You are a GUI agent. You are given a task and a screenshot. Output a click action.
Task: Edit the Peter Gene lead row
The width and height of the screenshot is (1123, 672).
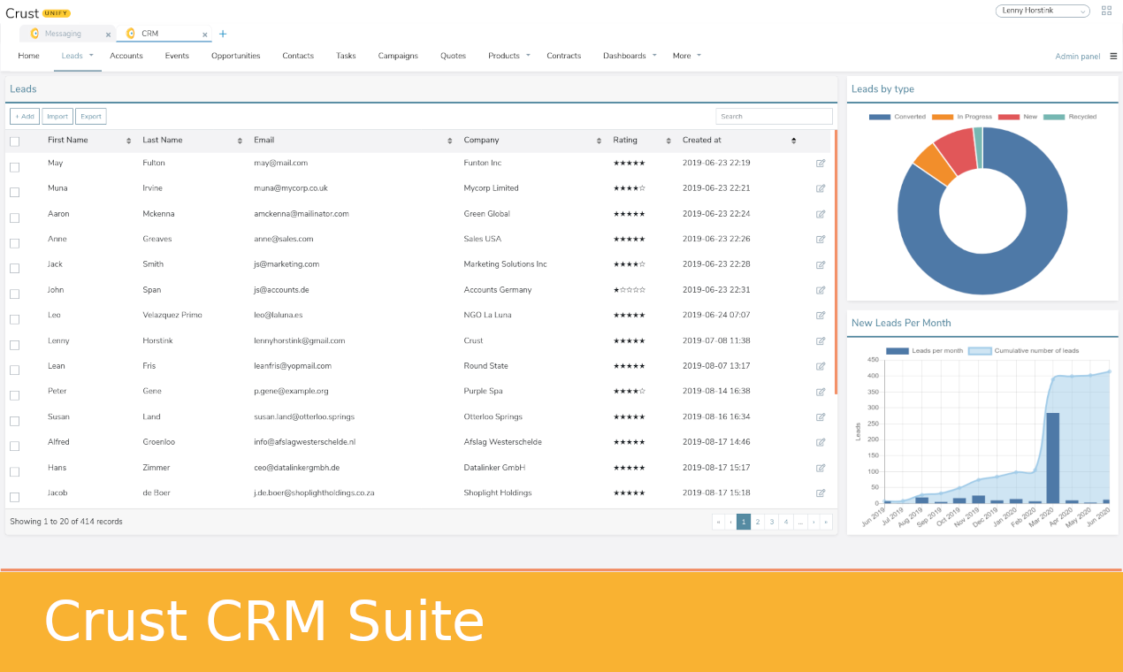click(x=821, y=391)
